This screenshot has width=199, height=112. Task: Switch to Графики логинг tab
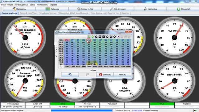point(49,13)
